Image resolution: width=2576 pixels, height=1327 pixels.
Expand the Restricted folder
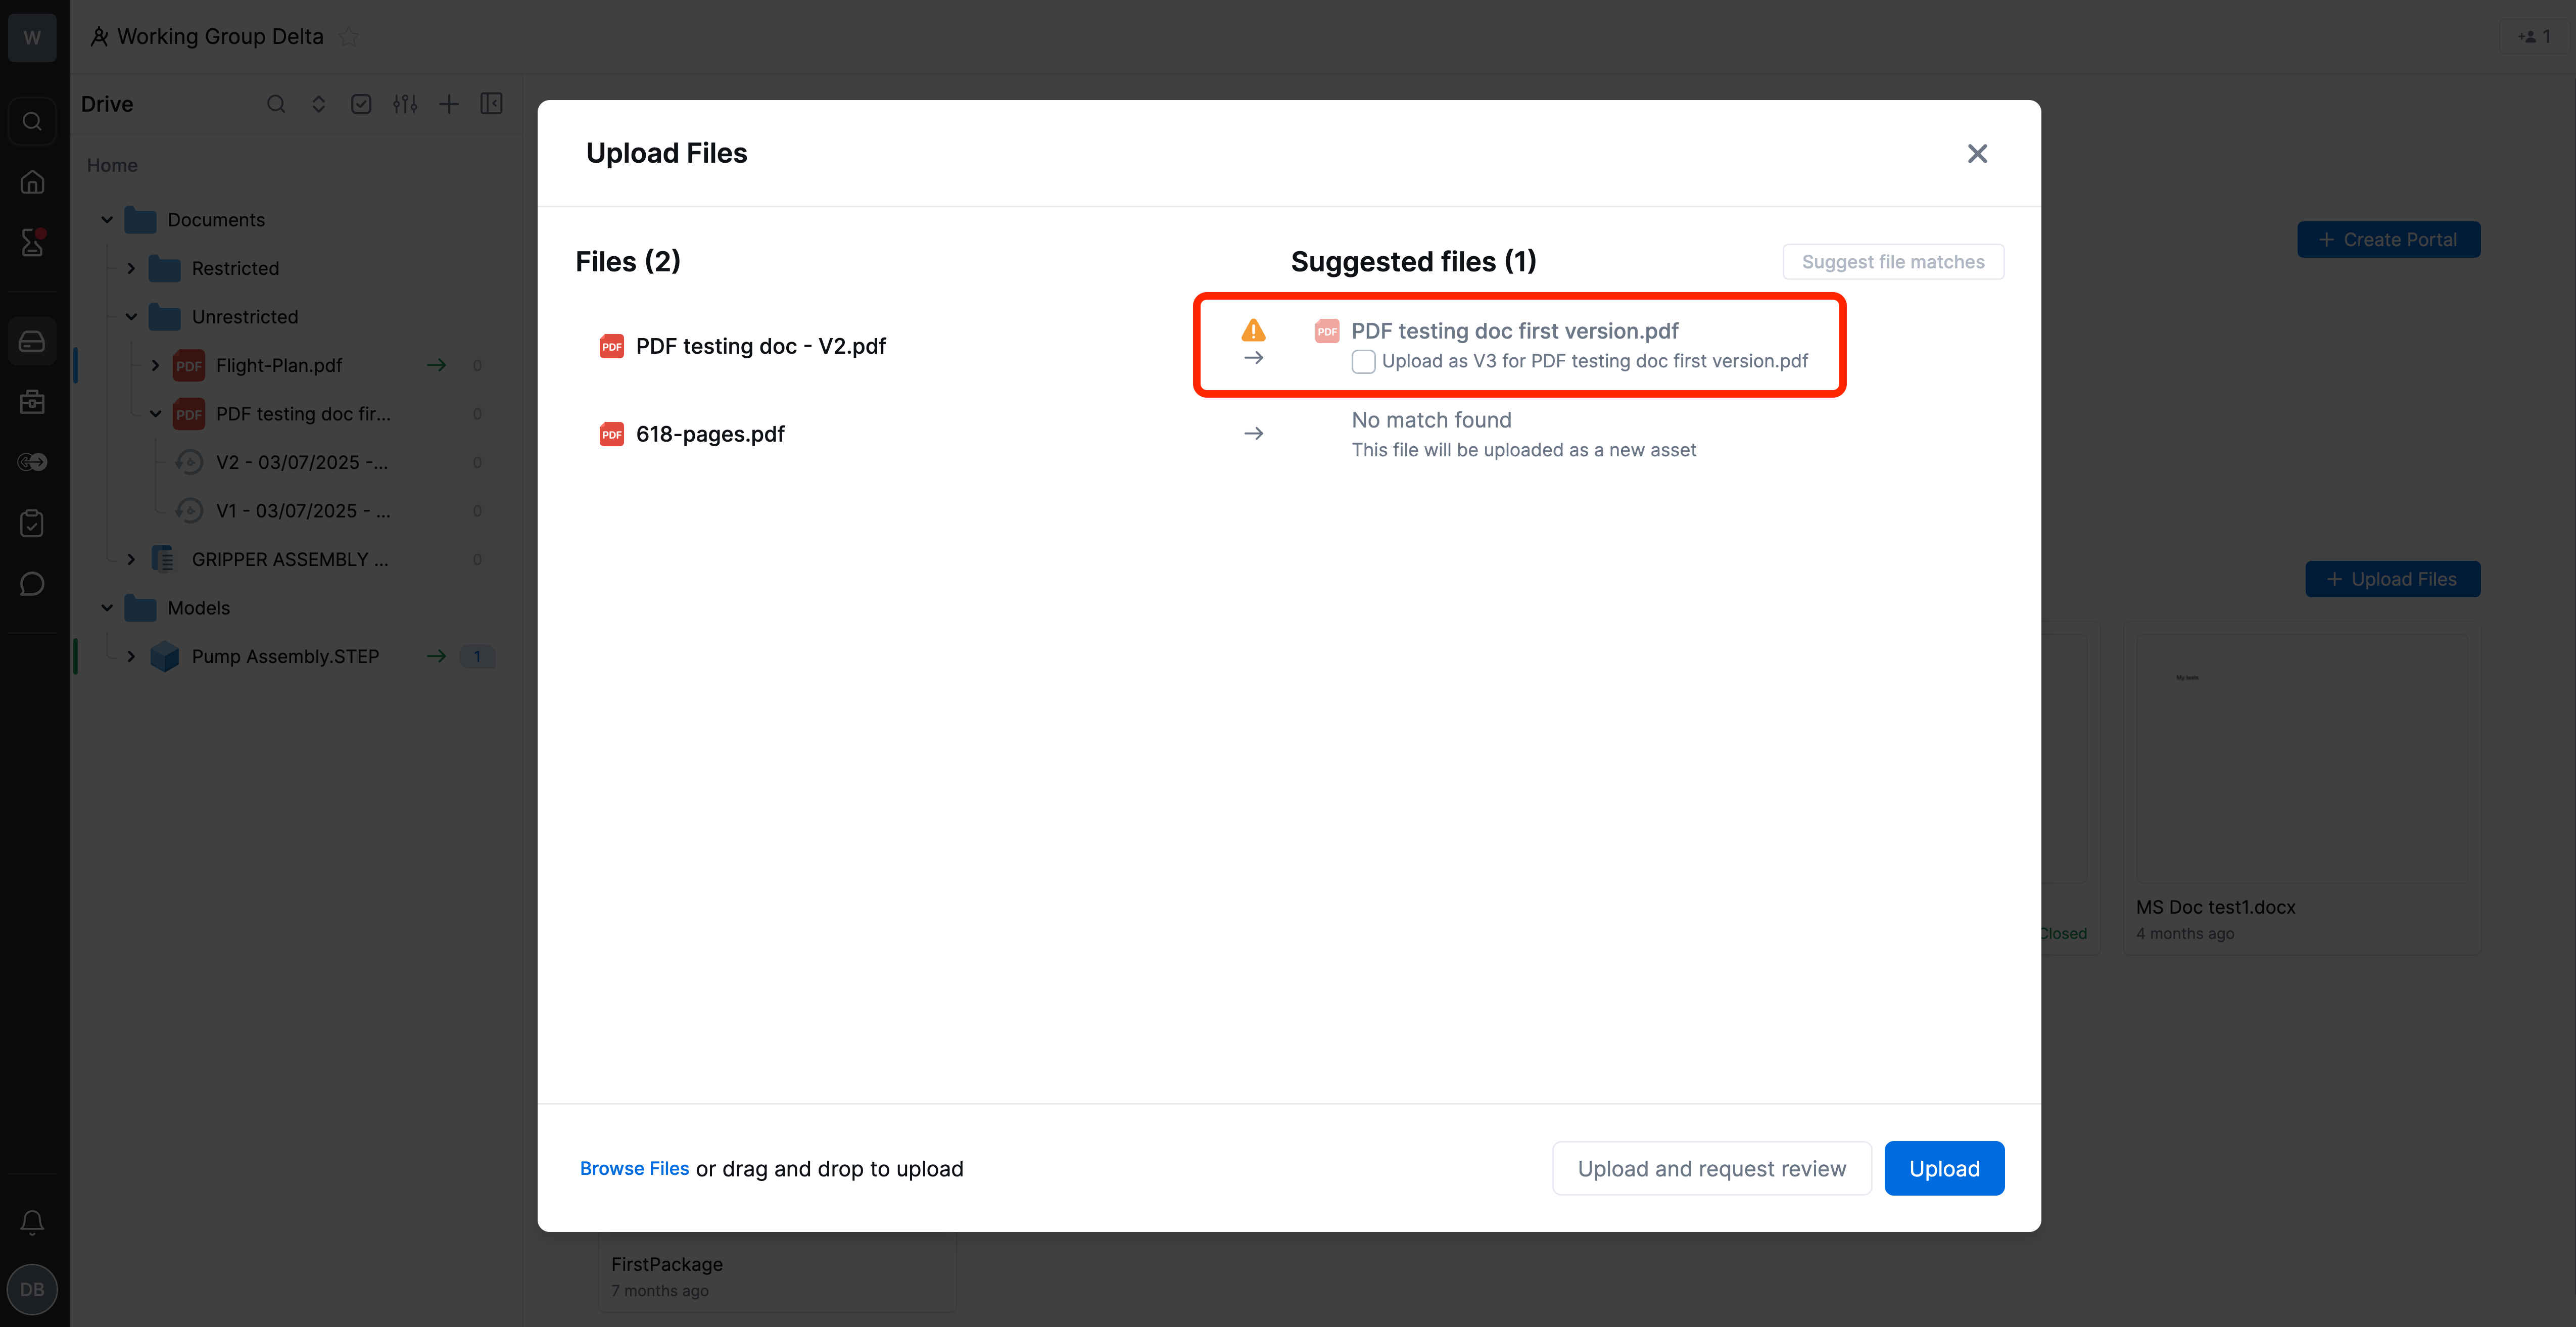(131, 268)
